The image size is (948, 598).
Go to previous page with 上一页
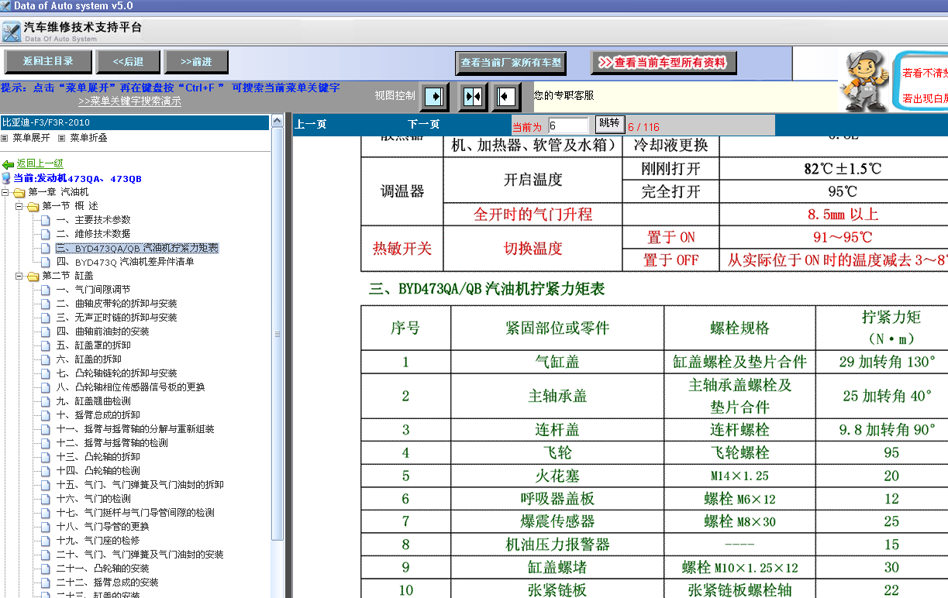(311, 124)
